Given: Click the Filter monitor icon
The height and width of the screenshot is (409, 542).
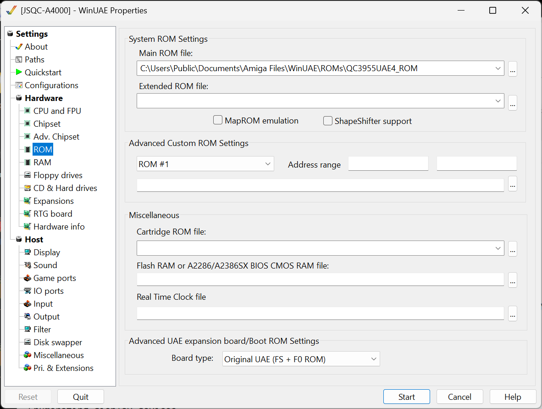Looking at the screenshot, I should coord(28,329).
